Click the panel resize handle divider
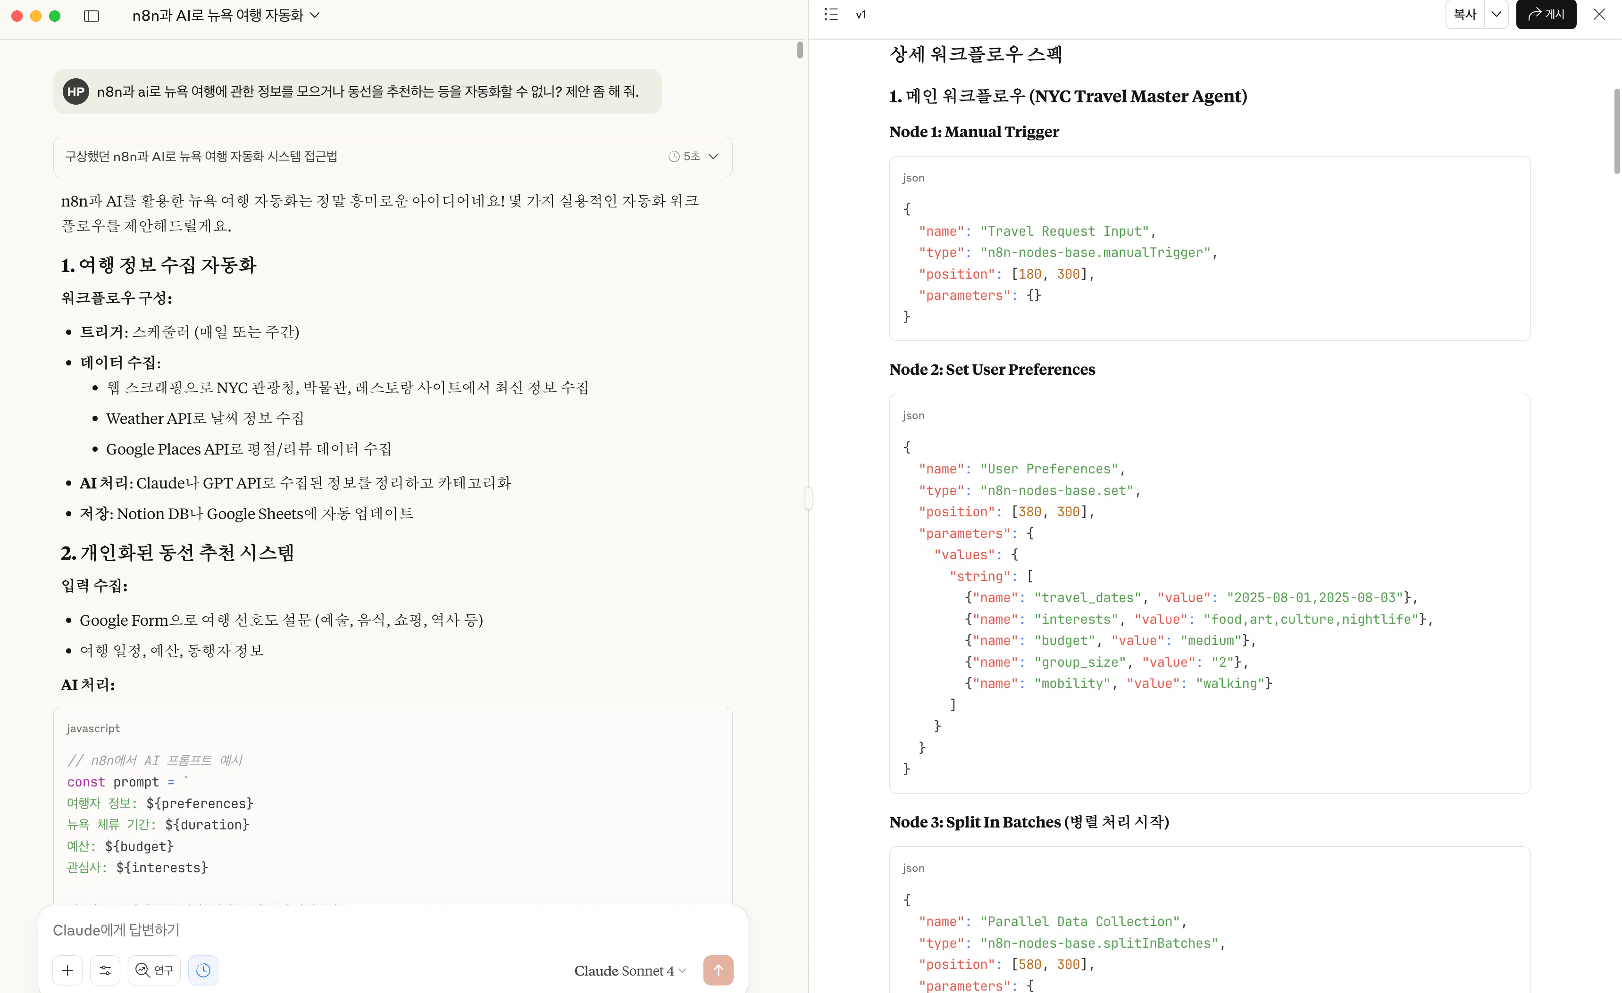The width and height of the screenshot is (1622, 993). 808,498
